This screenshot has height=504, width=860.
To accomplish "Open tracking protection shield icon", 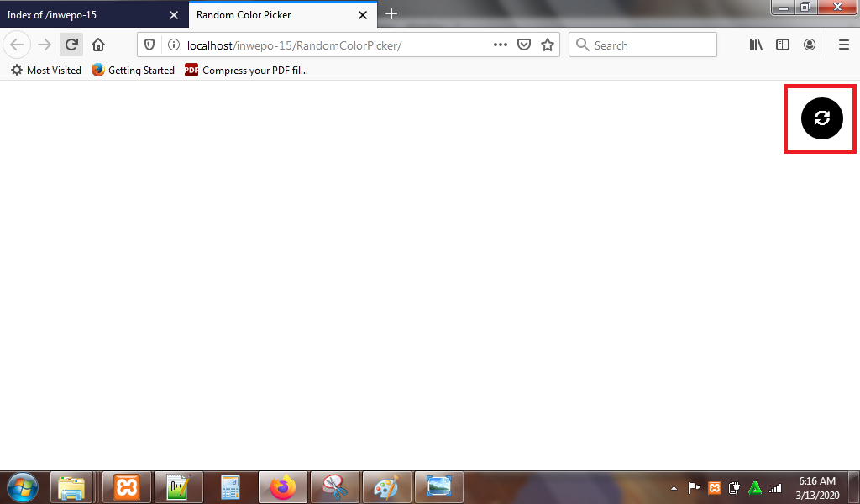I will [x=149, y=45].
